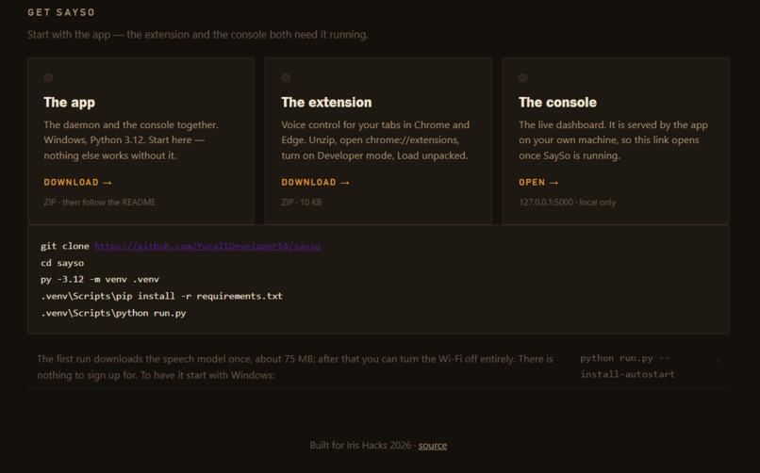The height and width of the screenshot is (473, 760).
Task: Click the 'GET SAYSO' section heading
Action: coord(61,12)
